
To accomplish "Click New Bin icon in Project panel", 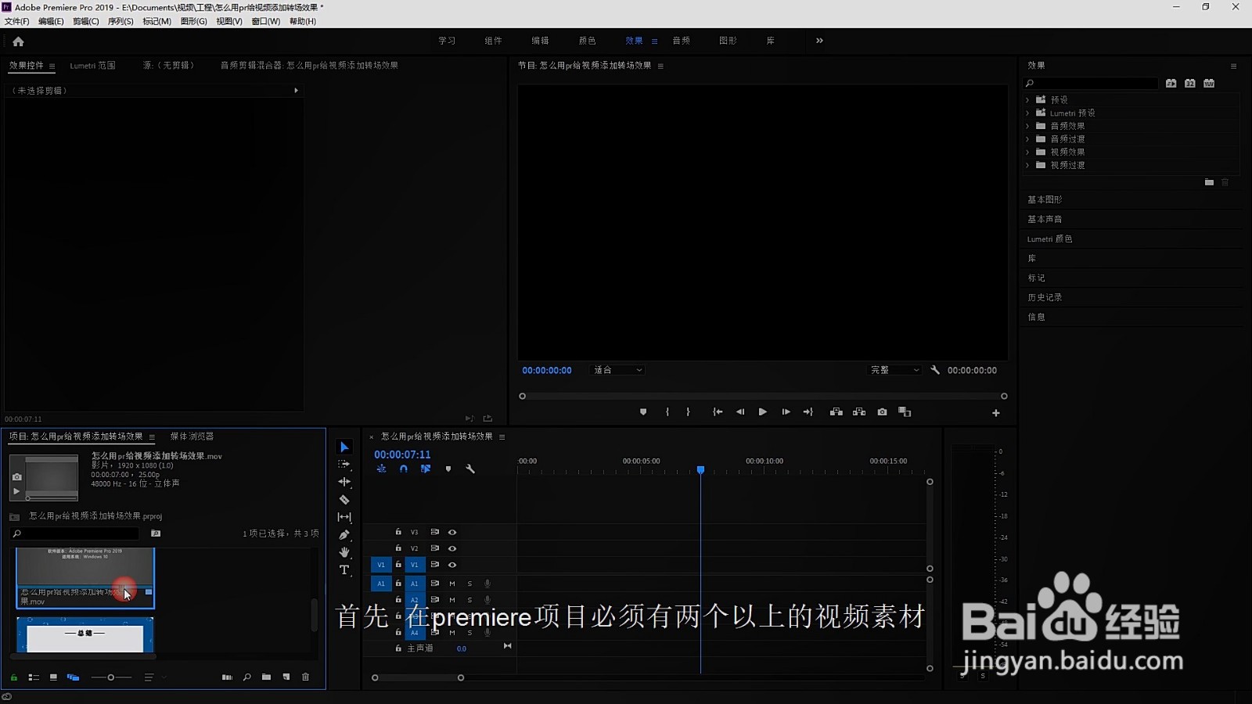I will coord(267,677).
